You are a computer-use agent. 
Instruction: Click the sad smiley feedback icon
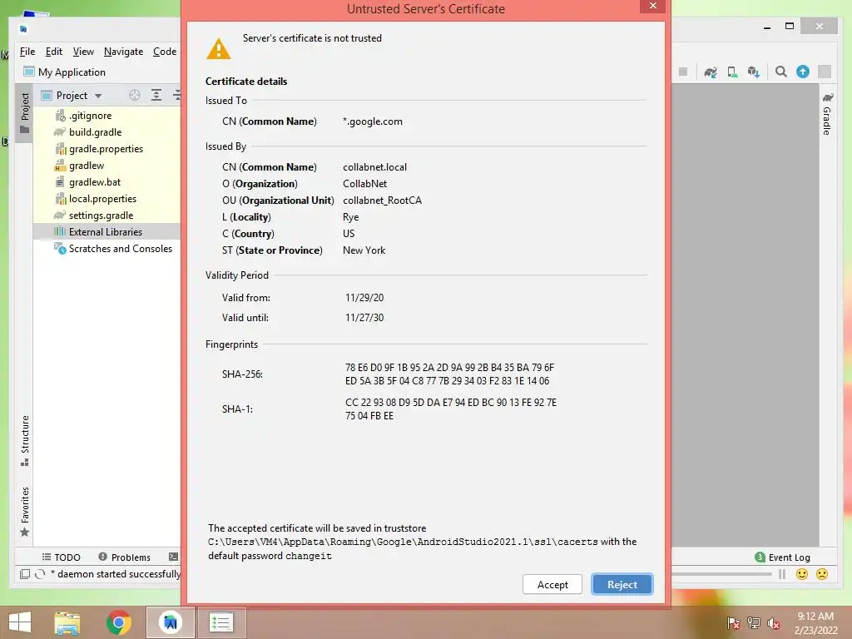point(822,574)
